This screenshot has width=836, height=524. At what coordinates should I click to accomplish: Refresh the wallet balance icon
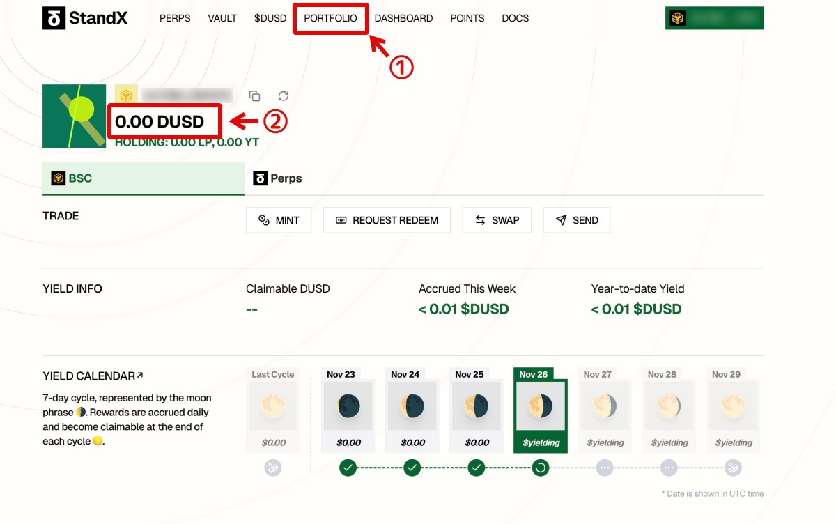tap(283, 96)
